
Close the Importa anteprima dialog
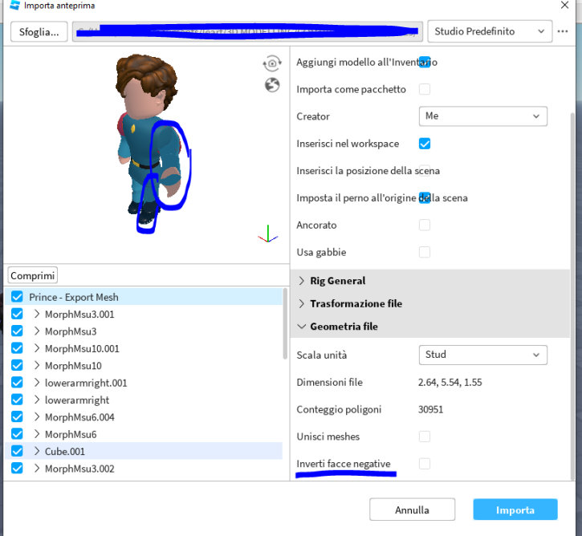564,5
